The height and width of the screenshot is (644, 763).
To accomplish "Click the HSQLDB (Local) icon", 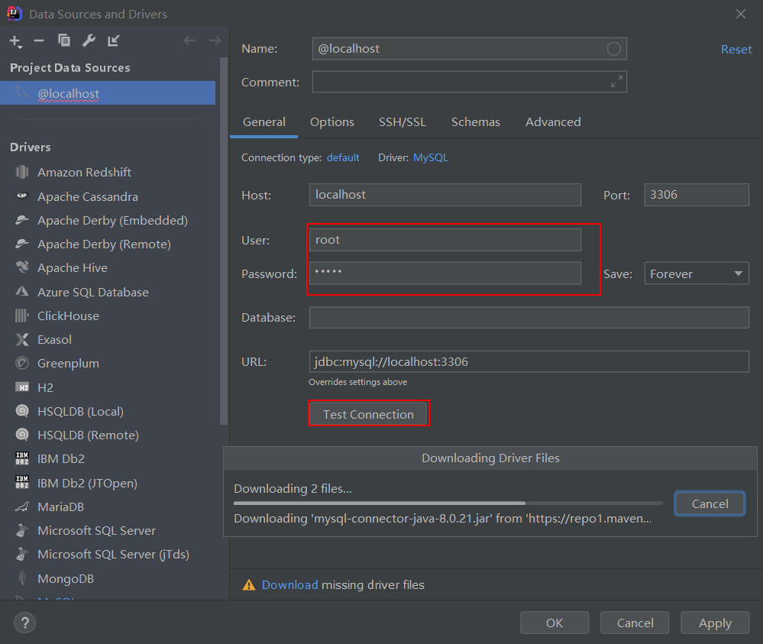I will (22, 411).
